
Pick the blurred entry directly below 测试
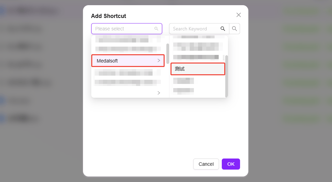[183, 81]
